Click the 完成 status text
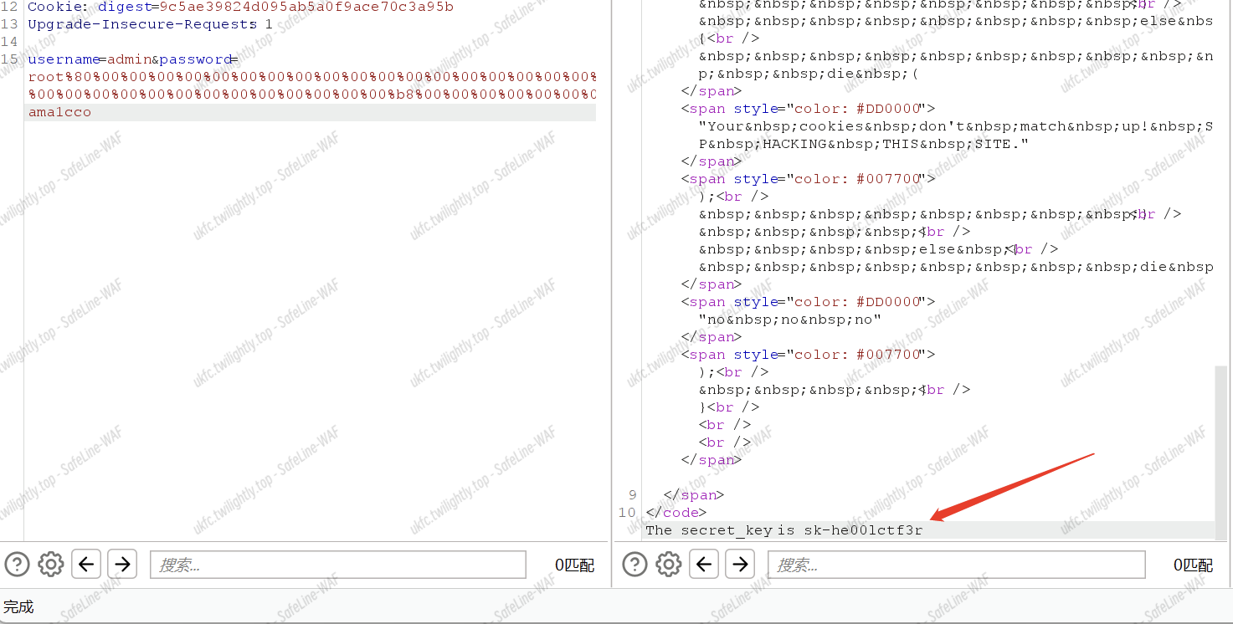 pyautogui.click(x=18, y=606)
